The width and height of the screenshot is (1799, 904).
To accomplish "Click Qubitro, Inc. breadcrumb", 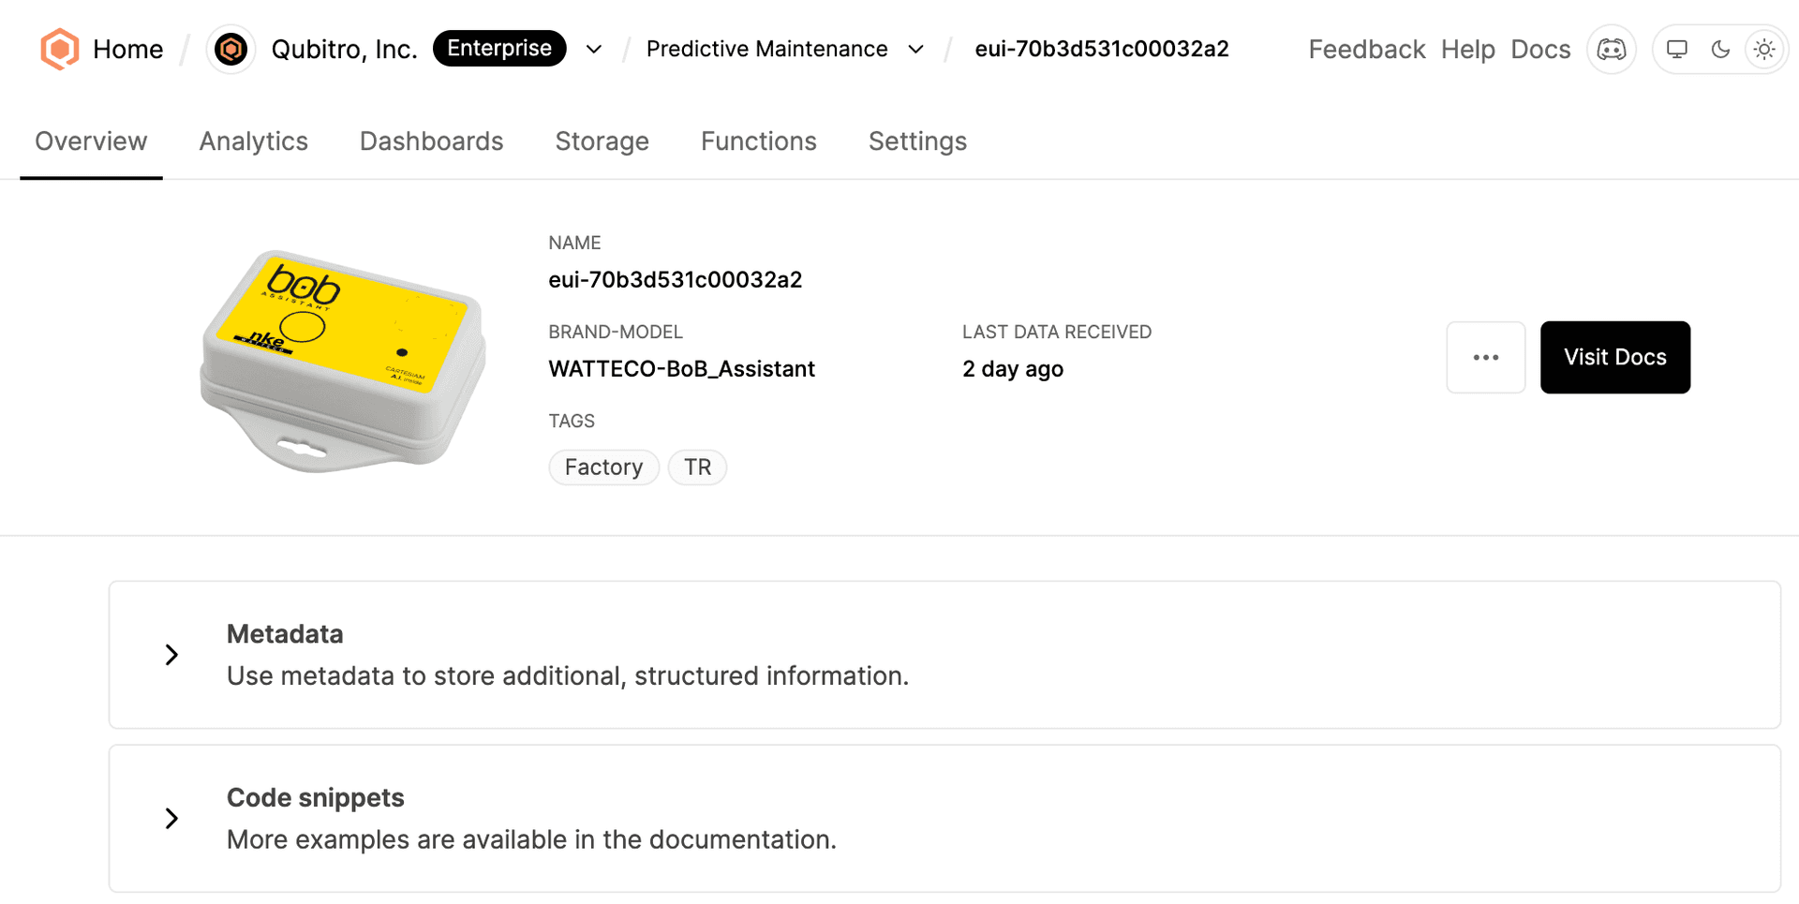I will click(x=344, y=49).
